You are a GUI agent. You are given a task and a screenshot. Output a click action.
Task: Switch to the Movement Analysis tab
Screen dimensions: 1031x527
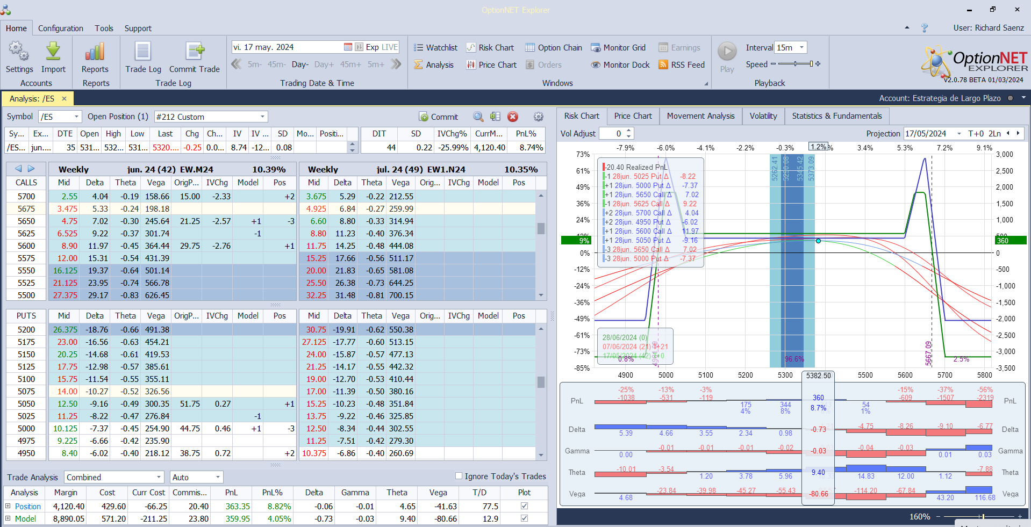tap(700, 116)
